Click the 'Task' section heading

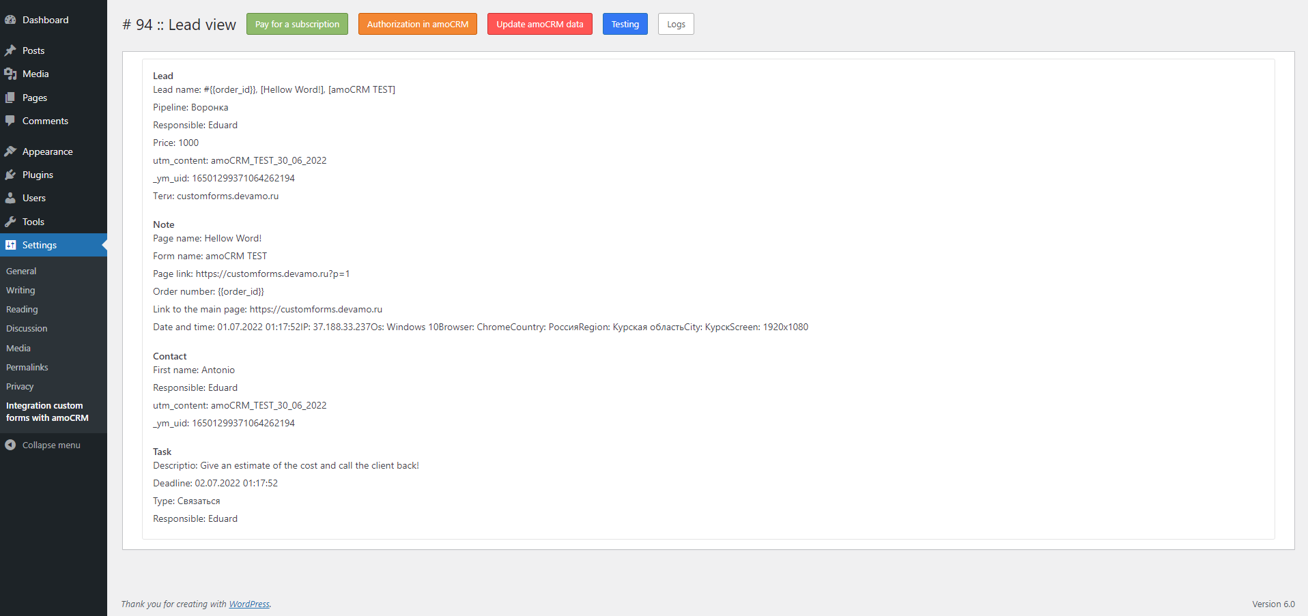[162, 452]
